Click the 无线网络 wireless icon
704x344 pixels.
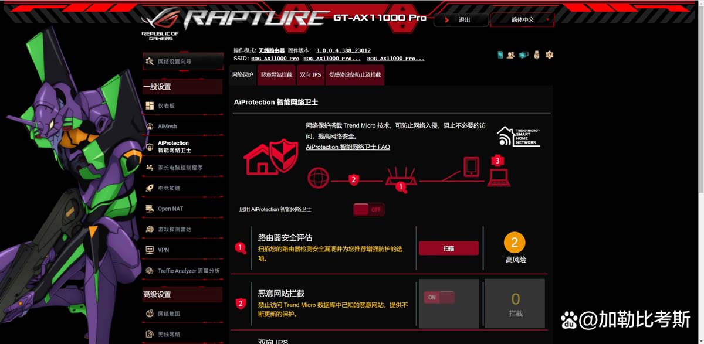(150, 334)
